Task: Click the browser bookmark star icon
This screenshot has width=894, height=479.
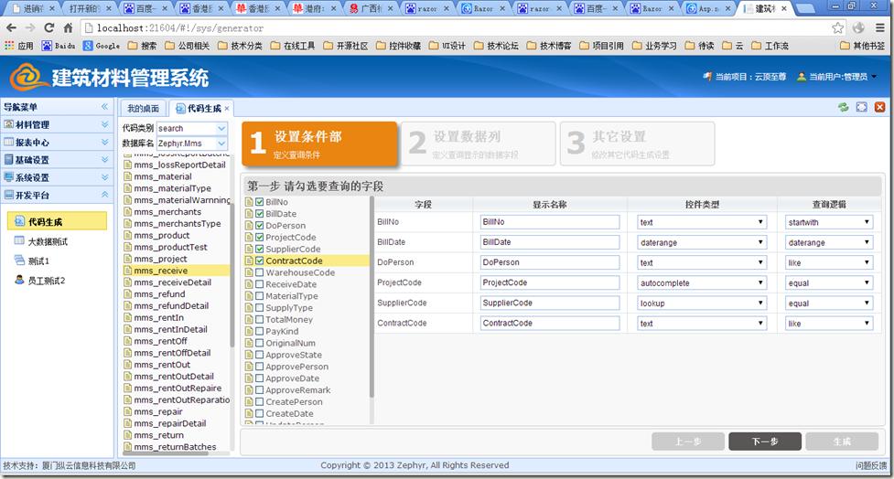Action: [x=837, y=28]
